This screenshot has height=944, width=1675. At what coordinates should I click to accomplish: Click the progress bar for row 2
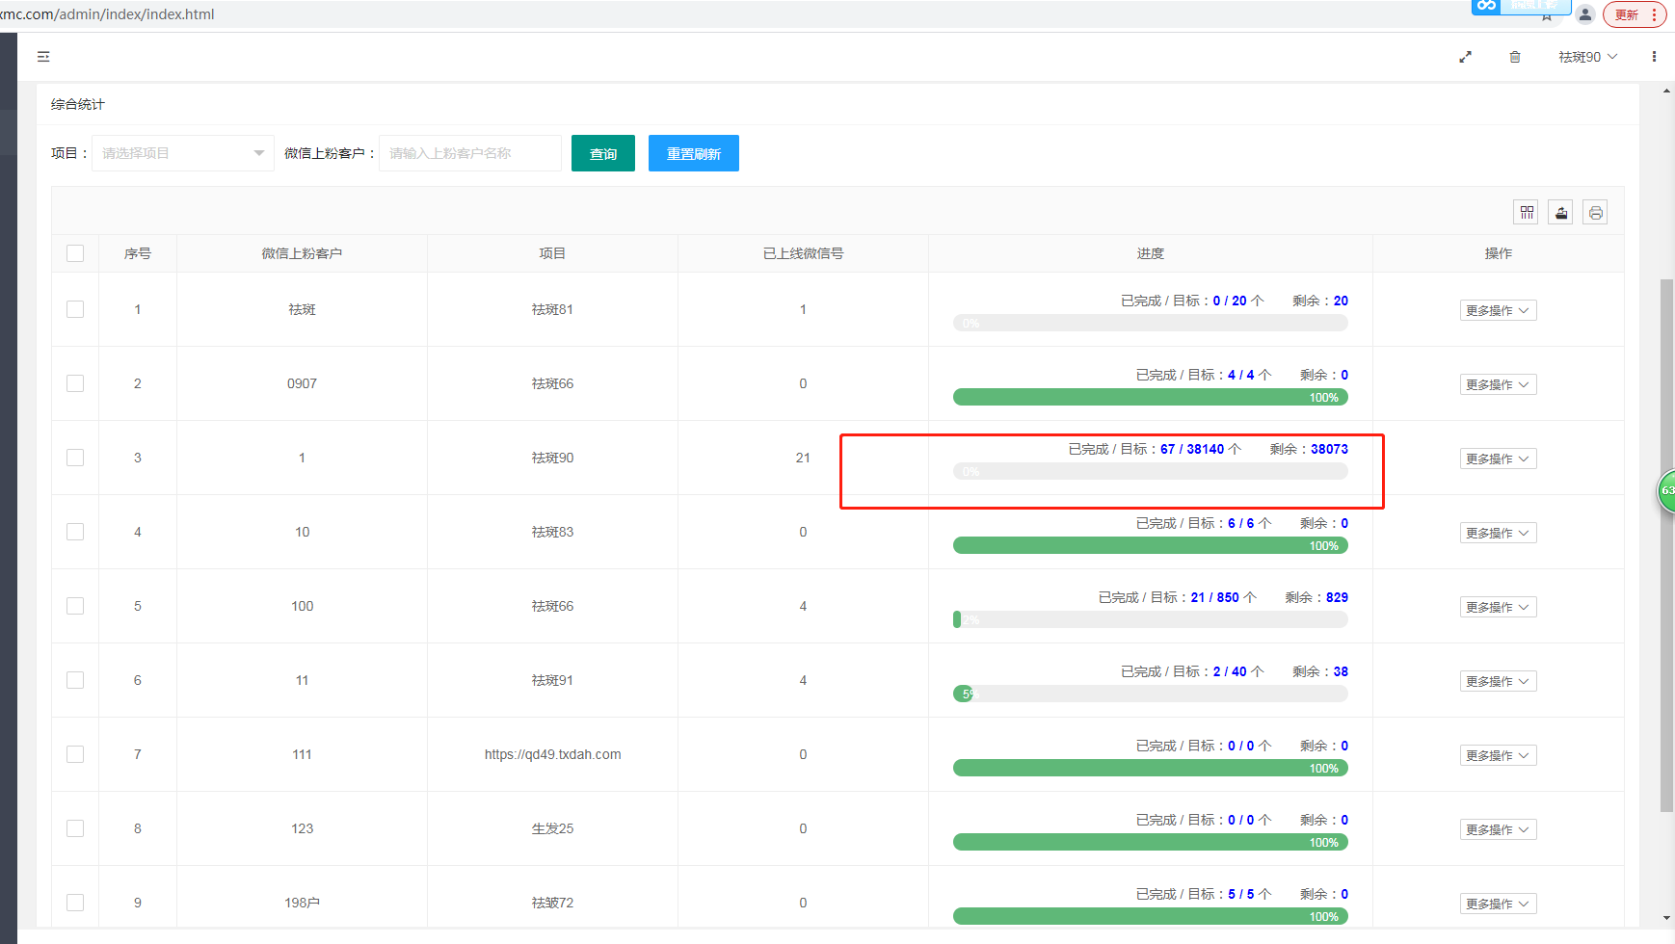(1150, 397)
